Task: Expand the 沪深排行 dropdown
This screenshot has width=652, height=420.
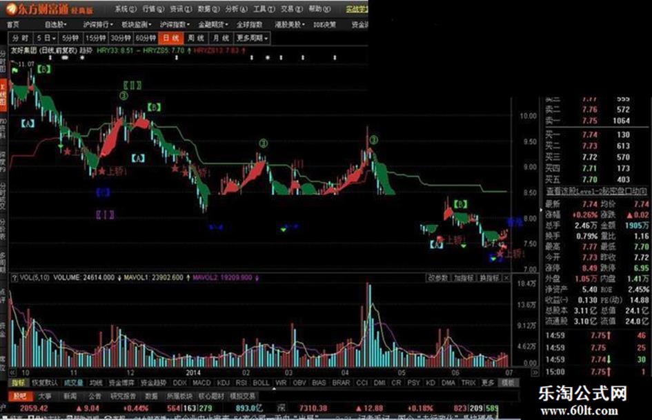Action: tap(98, 25)
